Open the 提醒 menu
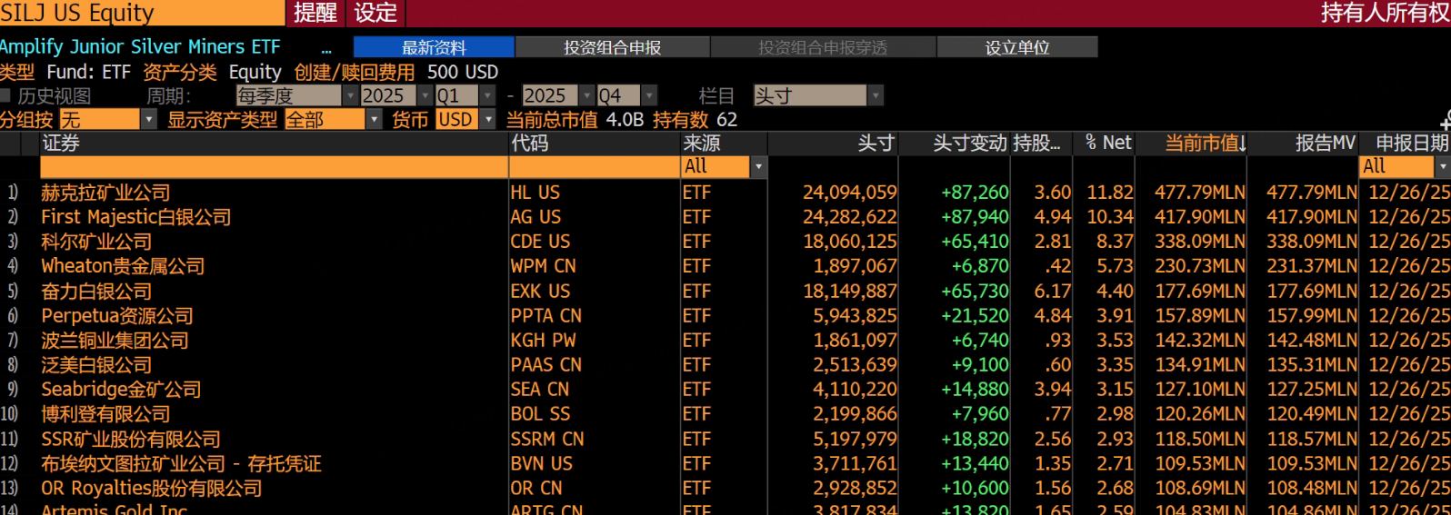This screenshot has height=515, width=1451. click(x=315, y=13)
